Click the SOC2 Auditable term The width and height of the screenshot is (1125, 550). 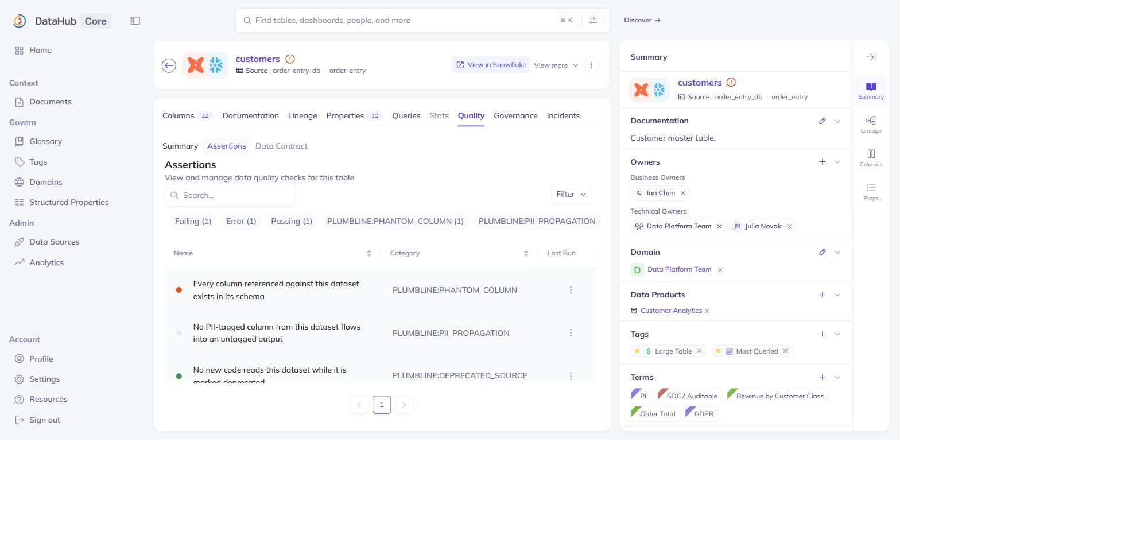click(689, 396)
